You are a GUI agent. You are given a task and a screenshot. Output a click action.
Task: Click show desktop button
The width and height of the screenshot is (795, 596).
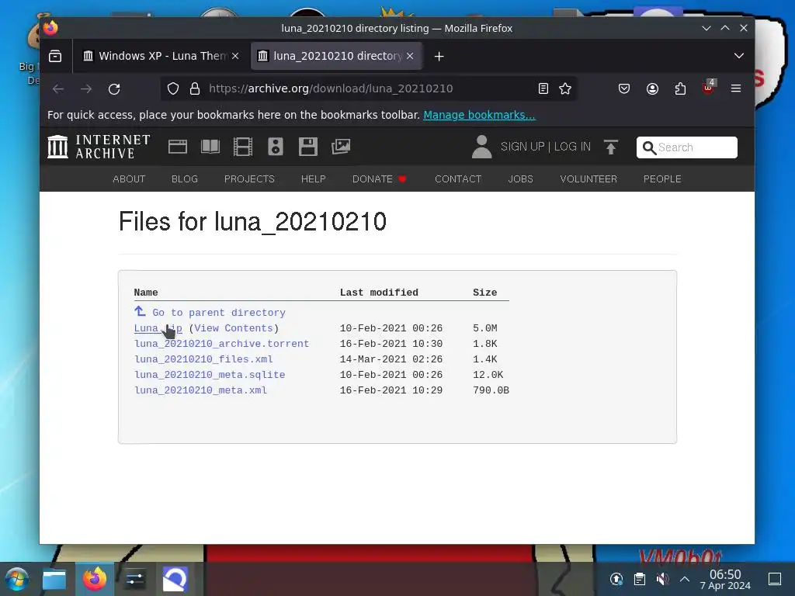point(775,579)
